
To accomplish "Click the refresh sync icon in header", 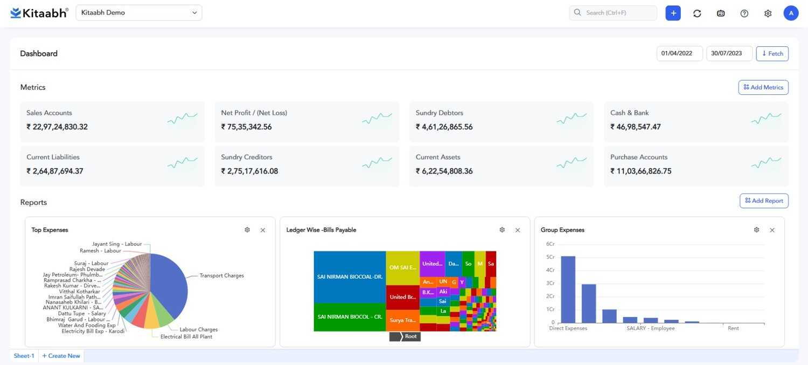I will (x=697, y=13).
